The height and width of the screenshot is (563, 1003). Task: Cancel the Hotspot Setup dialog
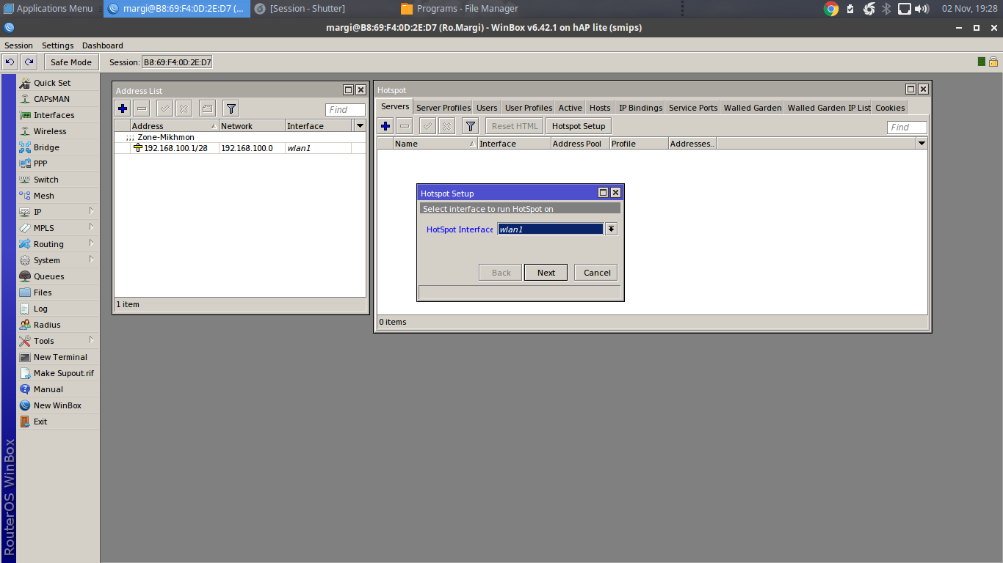tap(597, 273)
